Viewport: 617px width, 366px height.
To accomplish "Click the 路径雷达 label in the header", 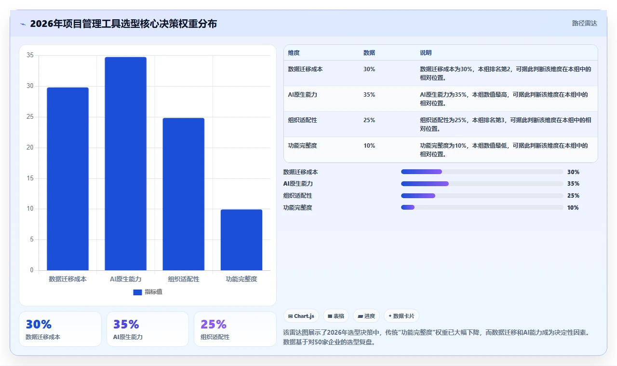I will click(584, 23).
